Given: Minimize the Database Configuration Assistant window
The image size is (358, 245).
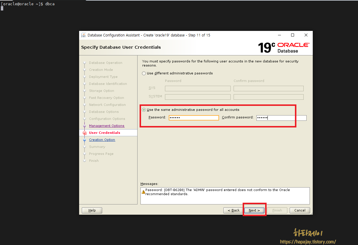Looking at the screenshot, I should [x=279, y=35].
